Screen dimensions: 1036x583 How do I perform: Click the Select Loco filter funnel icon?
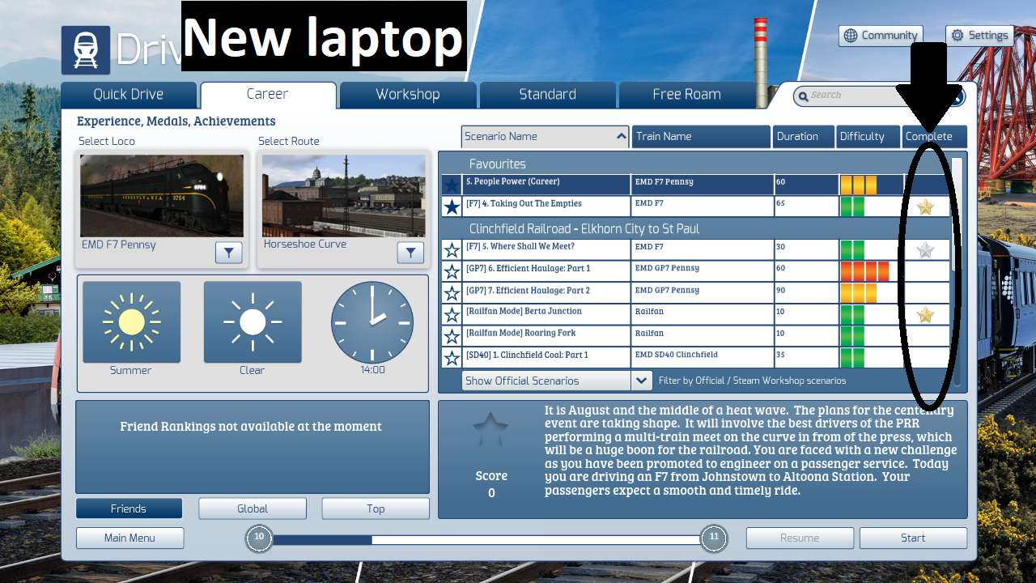tap(229, 253)
